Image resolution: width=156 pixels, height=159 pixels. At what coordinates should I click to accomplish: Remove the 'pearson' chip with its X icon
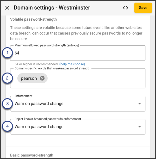pyautogui.click(x=42, y=78)
